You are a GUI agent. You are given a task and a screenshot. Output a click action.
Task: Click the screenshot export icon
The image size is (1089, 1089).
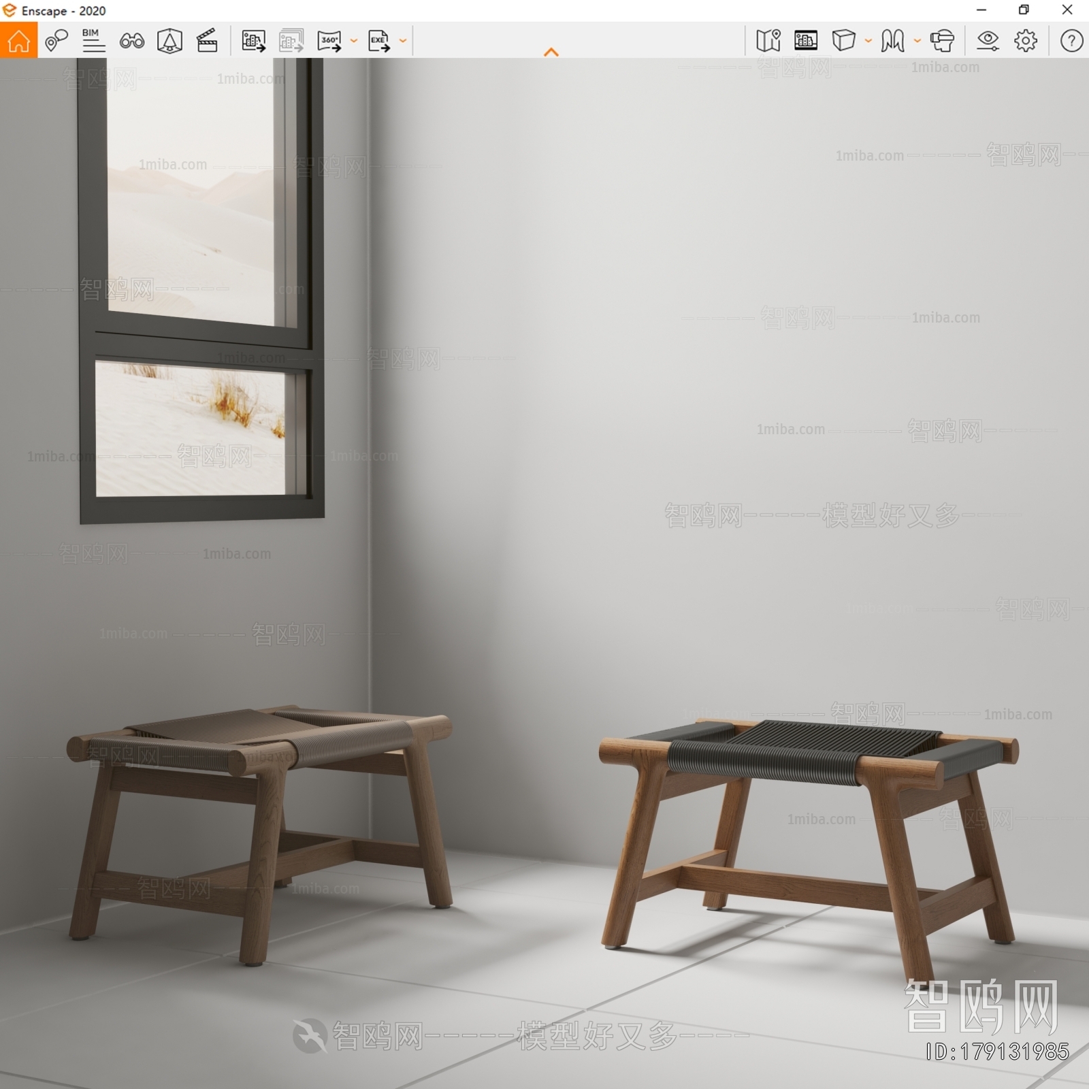(253, 41)
